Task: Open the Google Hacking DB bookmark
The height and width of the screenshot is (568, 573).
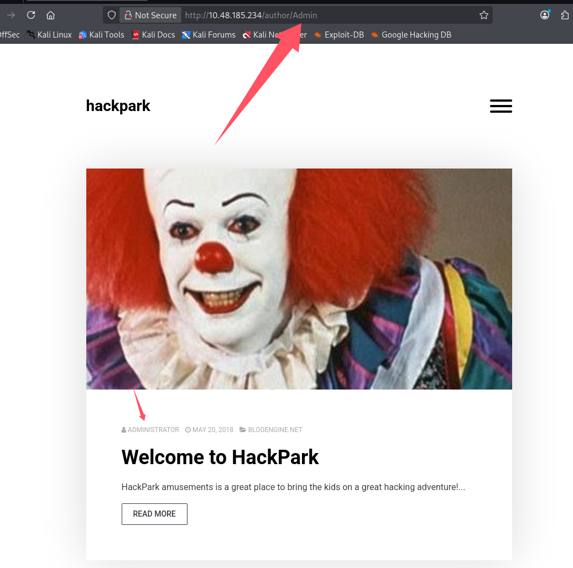Action: point(411,35)
